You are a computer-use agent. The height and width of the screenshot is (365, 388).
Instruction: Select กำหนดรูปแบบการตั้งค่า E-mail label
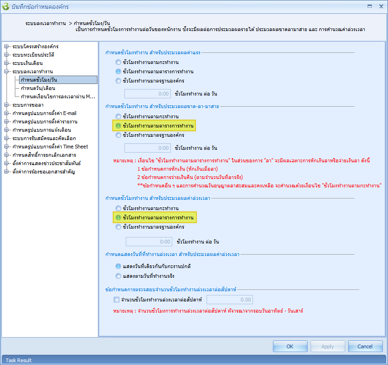44,113
